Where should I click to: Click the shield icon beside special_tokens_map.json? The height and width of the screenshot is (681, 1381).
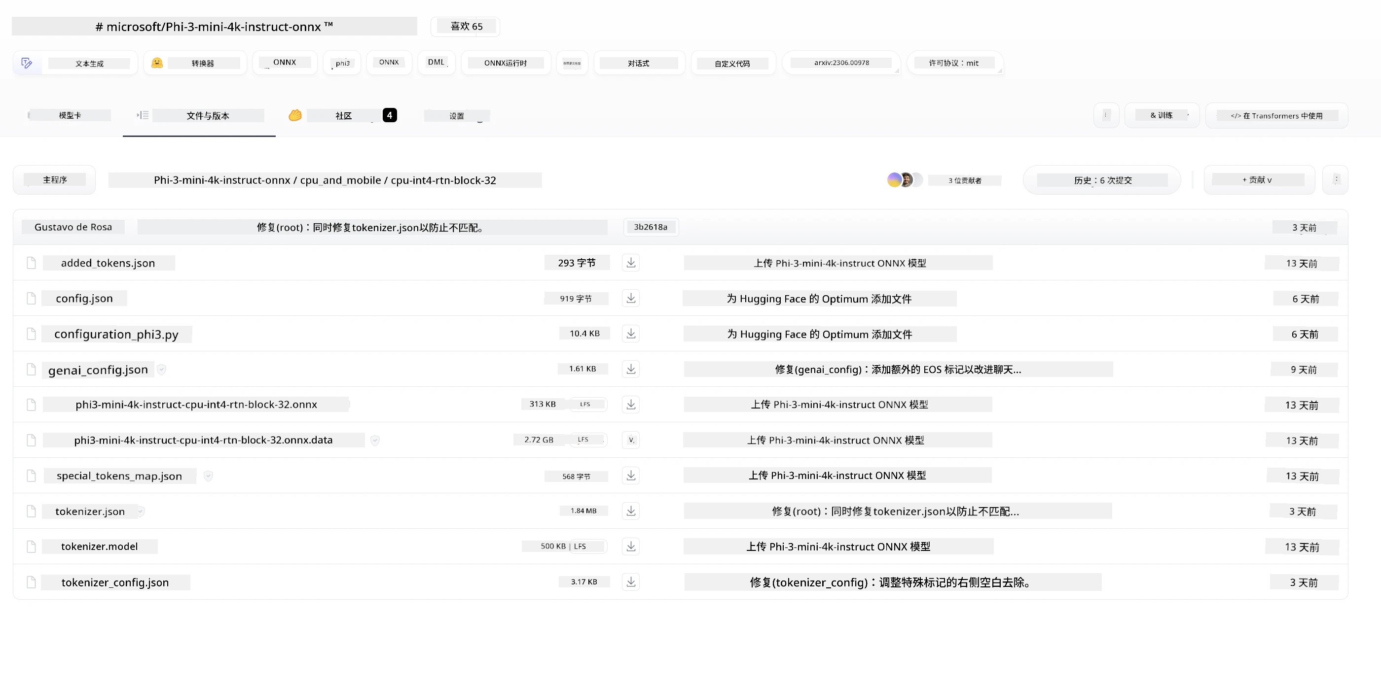(x=208, y=476)
